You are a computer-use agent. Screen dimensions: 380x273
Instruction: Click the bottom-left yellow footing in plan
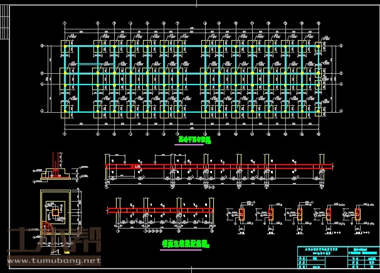pos(65,112)
